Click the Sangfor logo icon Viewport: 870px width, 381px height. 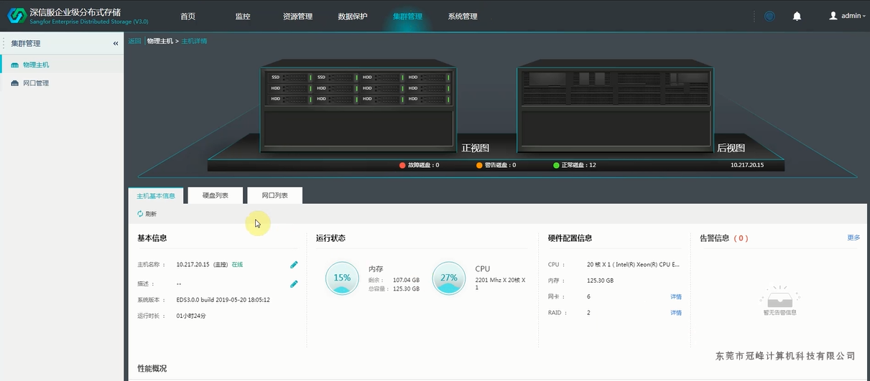click(x=17, y=16)
